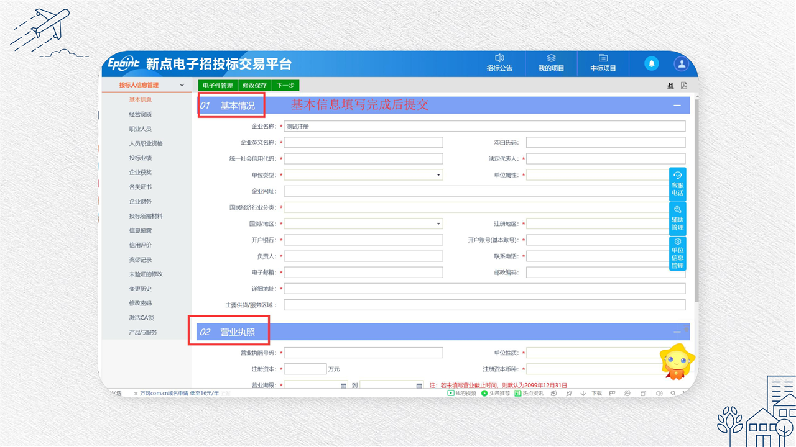Open 我的项目 in the top navigation

click(551, 63)
